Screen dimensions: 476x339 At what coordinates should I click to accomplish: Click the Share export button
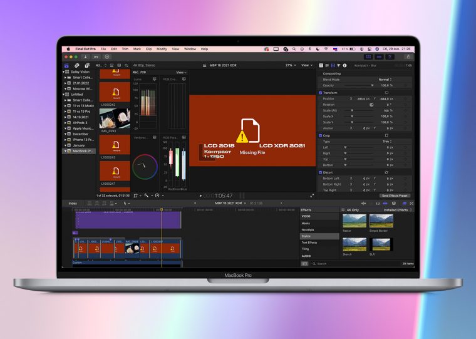pyautogui.click(x=408, y=57)
